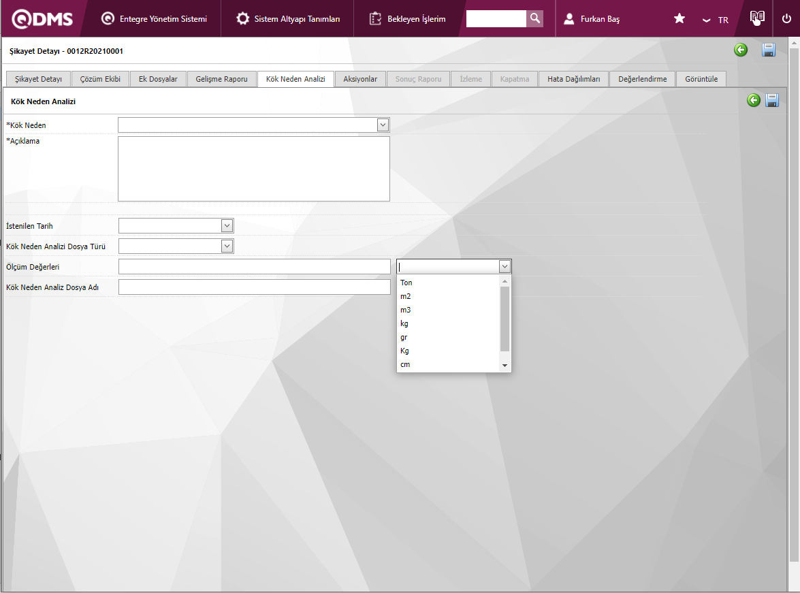800x593 pixels.
Task: Click the QDMS logo
Action: [x=42, y=19]
